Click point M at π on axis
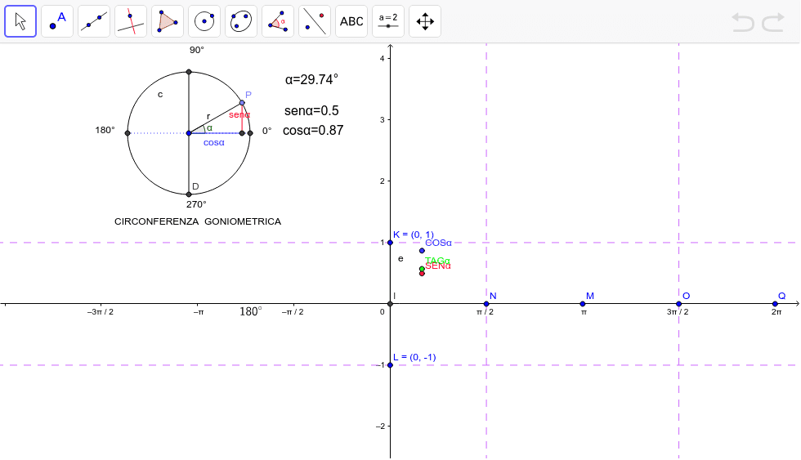801x460 pixels. [583, 304]
